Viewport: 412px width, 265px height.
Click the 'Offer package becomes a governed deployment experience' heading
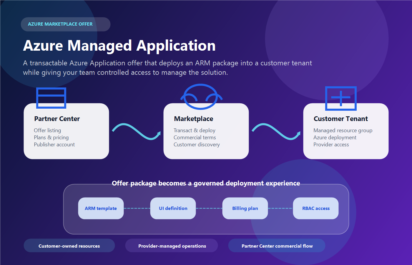point(206,183)
